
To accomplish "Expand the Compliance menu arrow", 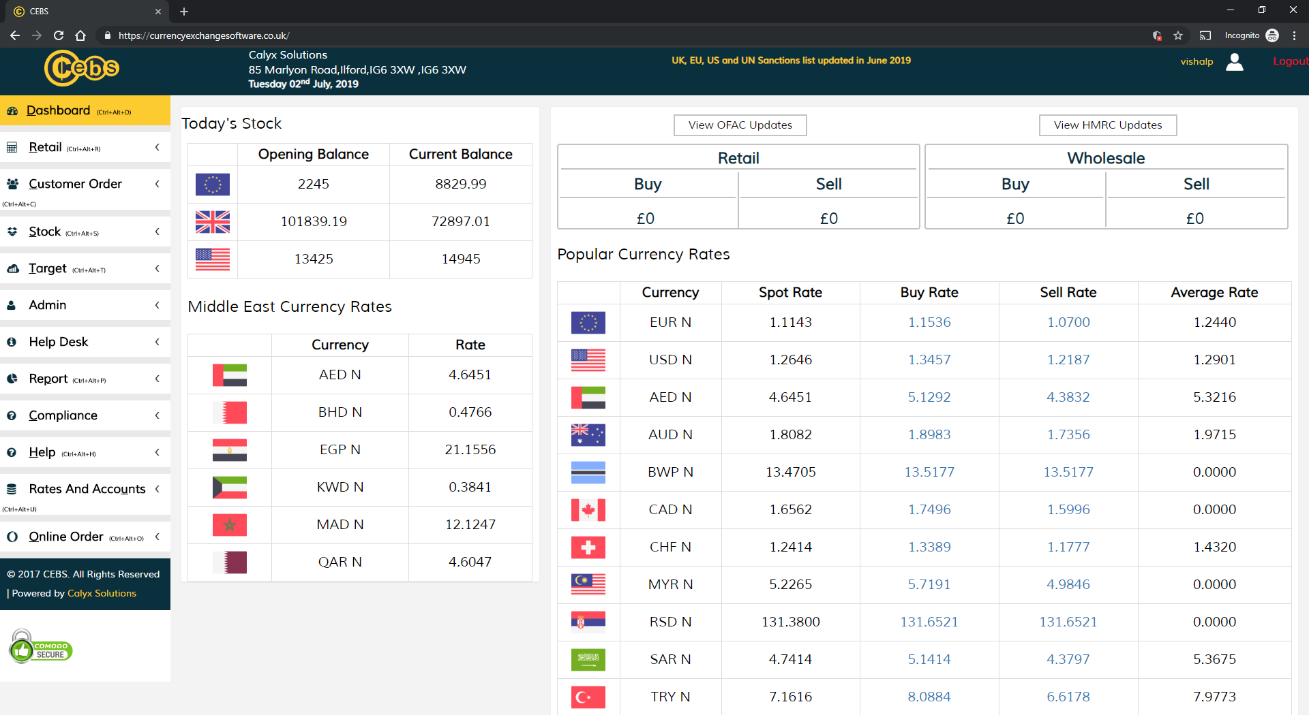I will tap(157, 415).
